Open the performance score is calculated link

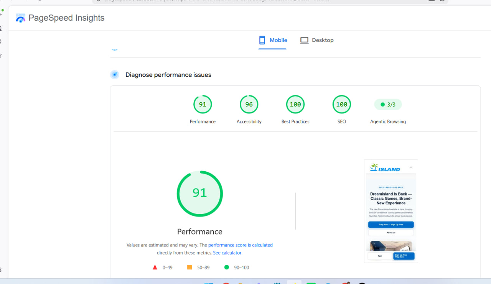point(241,245)
